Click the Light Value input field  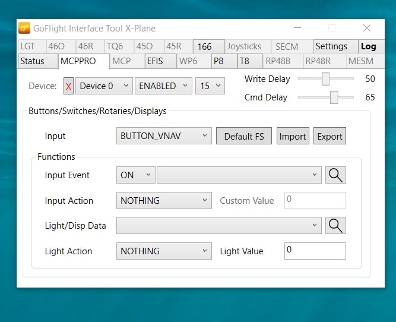click(315, 251)
